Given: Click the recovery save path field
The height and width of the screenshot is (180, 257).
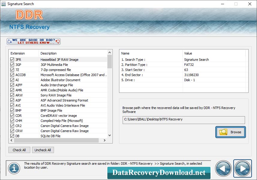Looking at the screenshot, I should pos(184,120).
